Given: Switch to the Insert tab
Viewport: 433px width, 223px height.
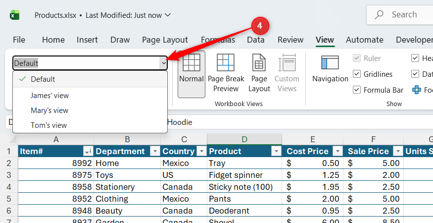Looking at the screenshot, I should coord(87,40).
